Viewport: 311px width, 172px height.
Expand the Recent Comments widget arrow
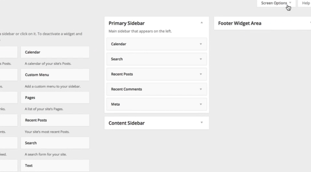(201, 89)
